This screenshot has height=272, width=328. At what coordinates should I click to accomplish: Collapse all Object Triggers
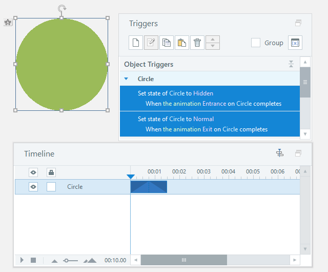pos(291,64)
